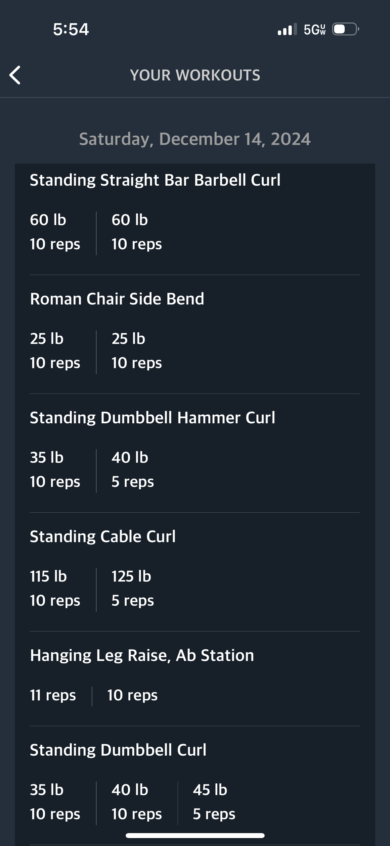
Task: Open Standing Dumbbell Curl exercise
Action: click(118, 750)
